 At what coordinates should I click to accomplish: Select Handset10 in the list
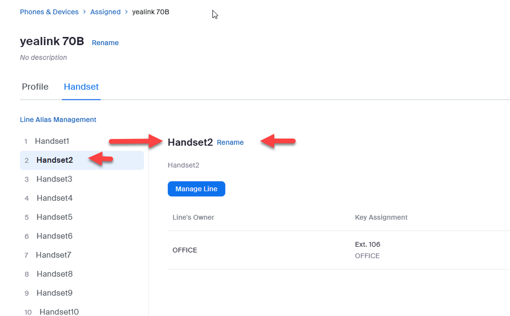pyautogui.click(x=59, y=311)
